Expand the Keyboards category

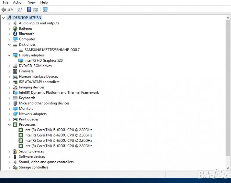click(x=9, y=98)
